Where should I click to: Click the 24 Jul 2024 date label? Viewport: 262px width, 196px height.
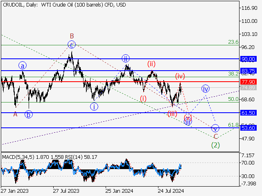pyautogui.click(x=171, y=191)
